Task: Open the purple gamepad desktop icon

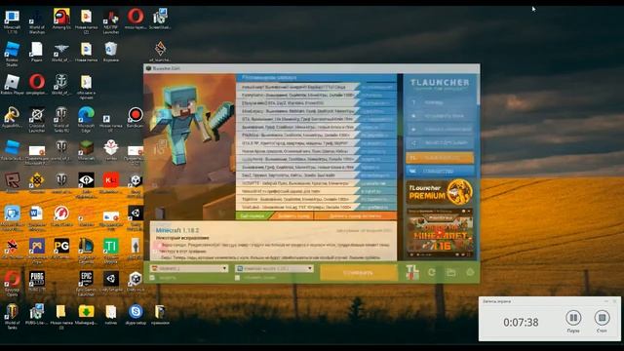Action: tap(37, 250)
